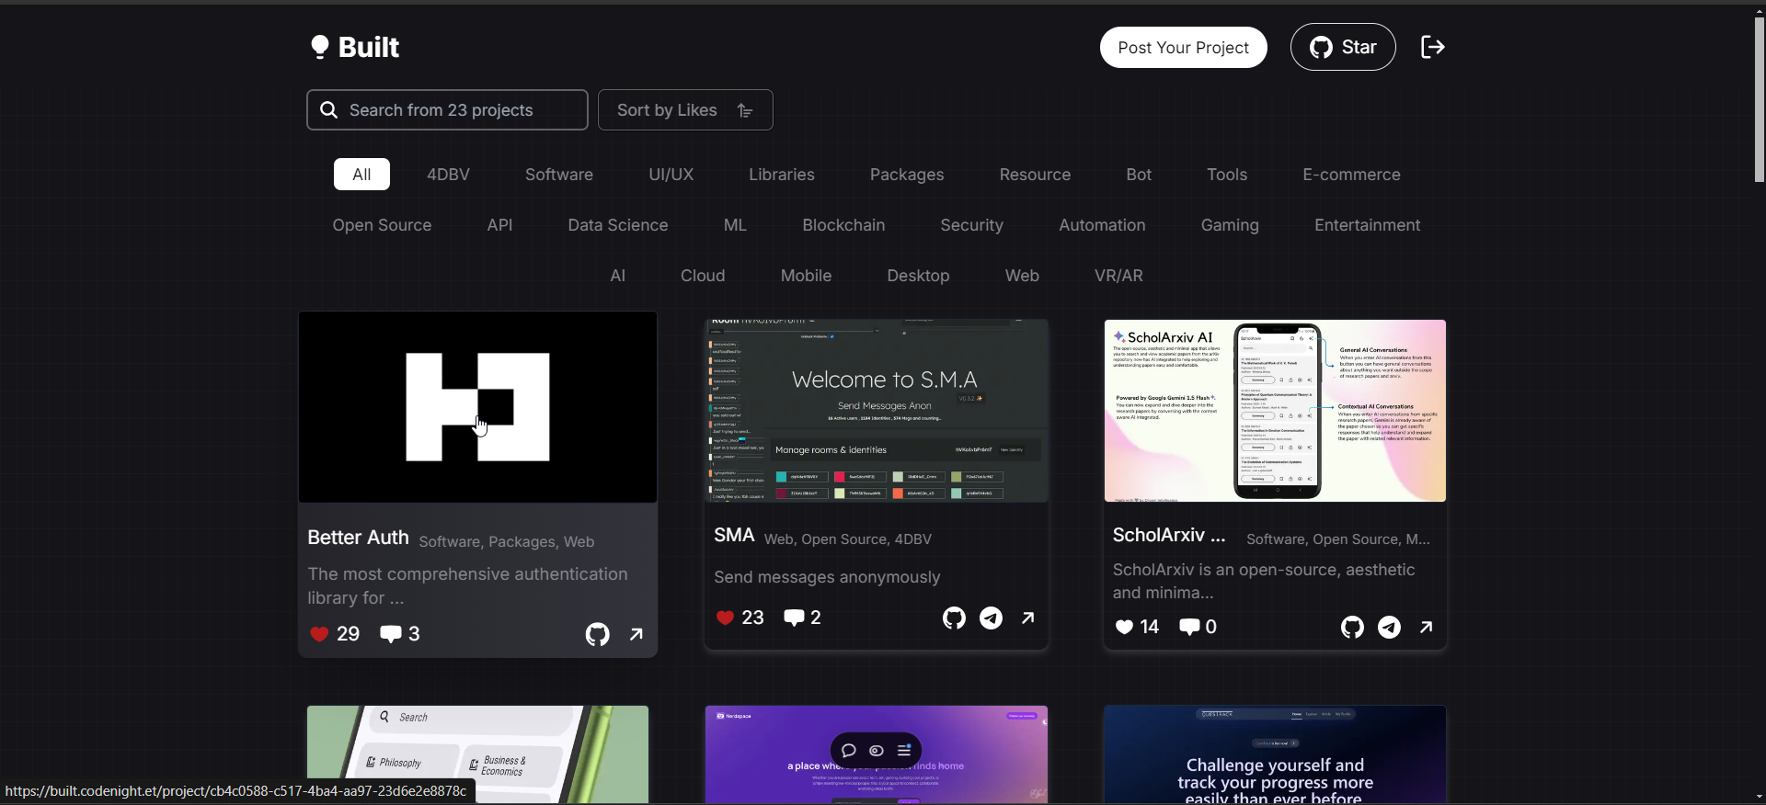Switch to the Security filter
Viewport: 1766px width, 805px height.
pos(971,225)
